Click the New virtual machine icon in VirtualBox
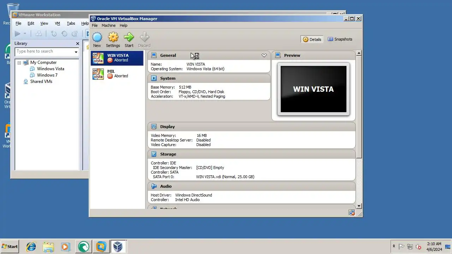452x254 pixels. [97, 37]
